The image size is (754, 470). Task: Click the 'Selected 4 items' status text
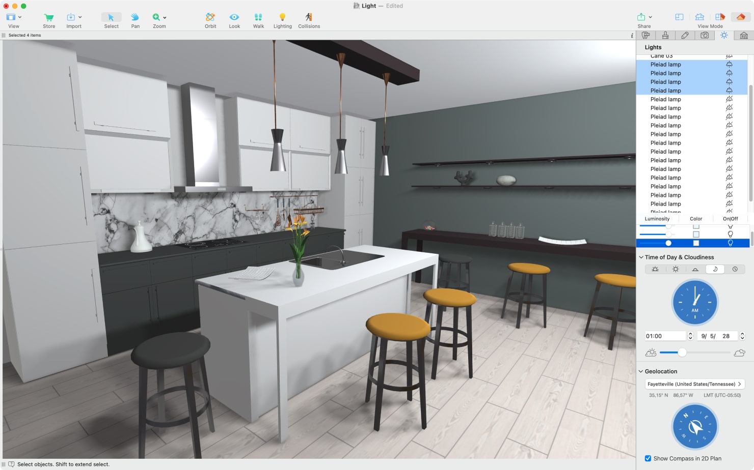(24, 36)
